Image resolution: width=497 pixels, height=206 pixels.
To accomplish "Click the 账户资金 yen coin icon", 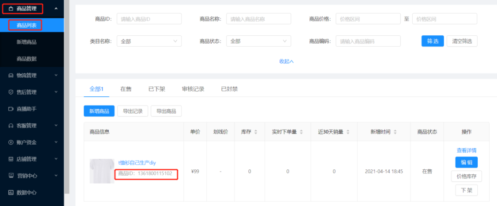I will pyautogui.click(x=11, y=143).
